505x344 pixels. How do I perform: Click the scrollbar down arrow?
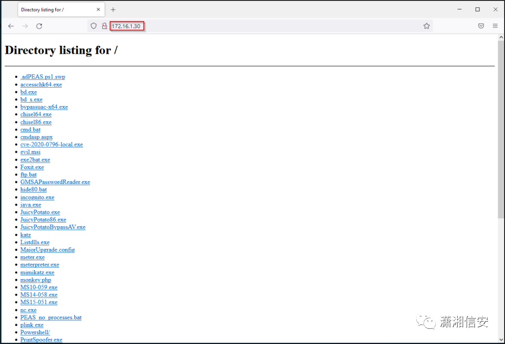pyautogui.click(x=501, y=339)
